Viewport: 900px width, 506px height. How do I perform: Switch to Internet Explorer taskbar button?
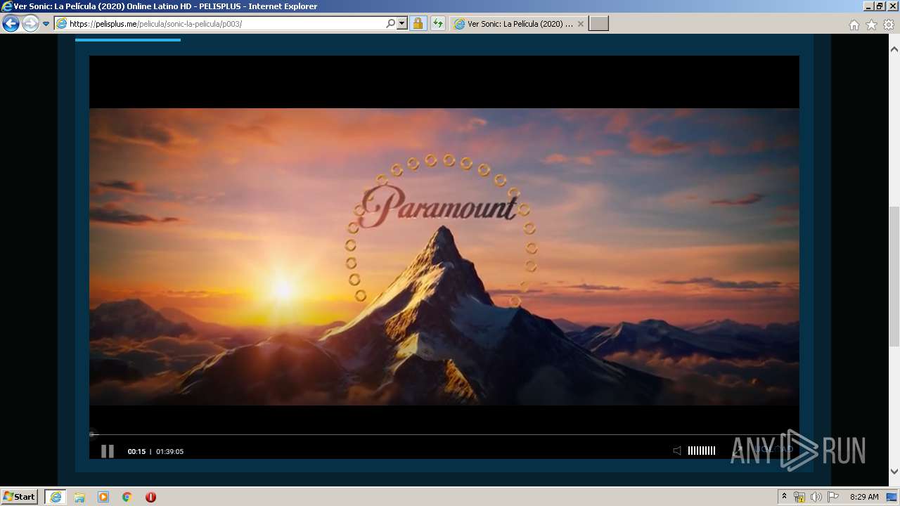[x=56, y=496]
